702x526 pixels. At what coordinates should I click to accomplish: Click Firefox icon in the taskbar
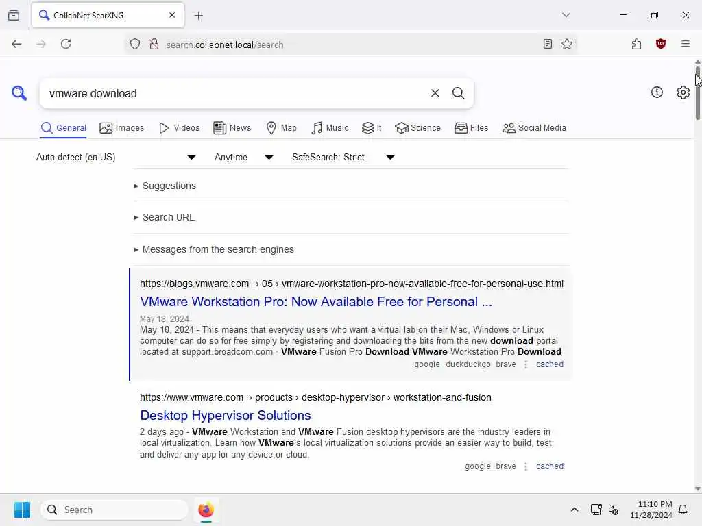coord(206,510)
